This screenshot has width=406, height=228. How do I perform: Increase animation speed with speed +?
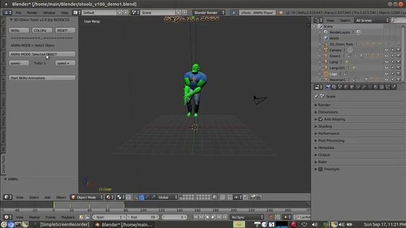click(65, 63)
